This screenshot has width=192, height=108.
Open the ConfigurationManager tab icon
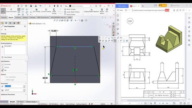(x=10, y=23)
